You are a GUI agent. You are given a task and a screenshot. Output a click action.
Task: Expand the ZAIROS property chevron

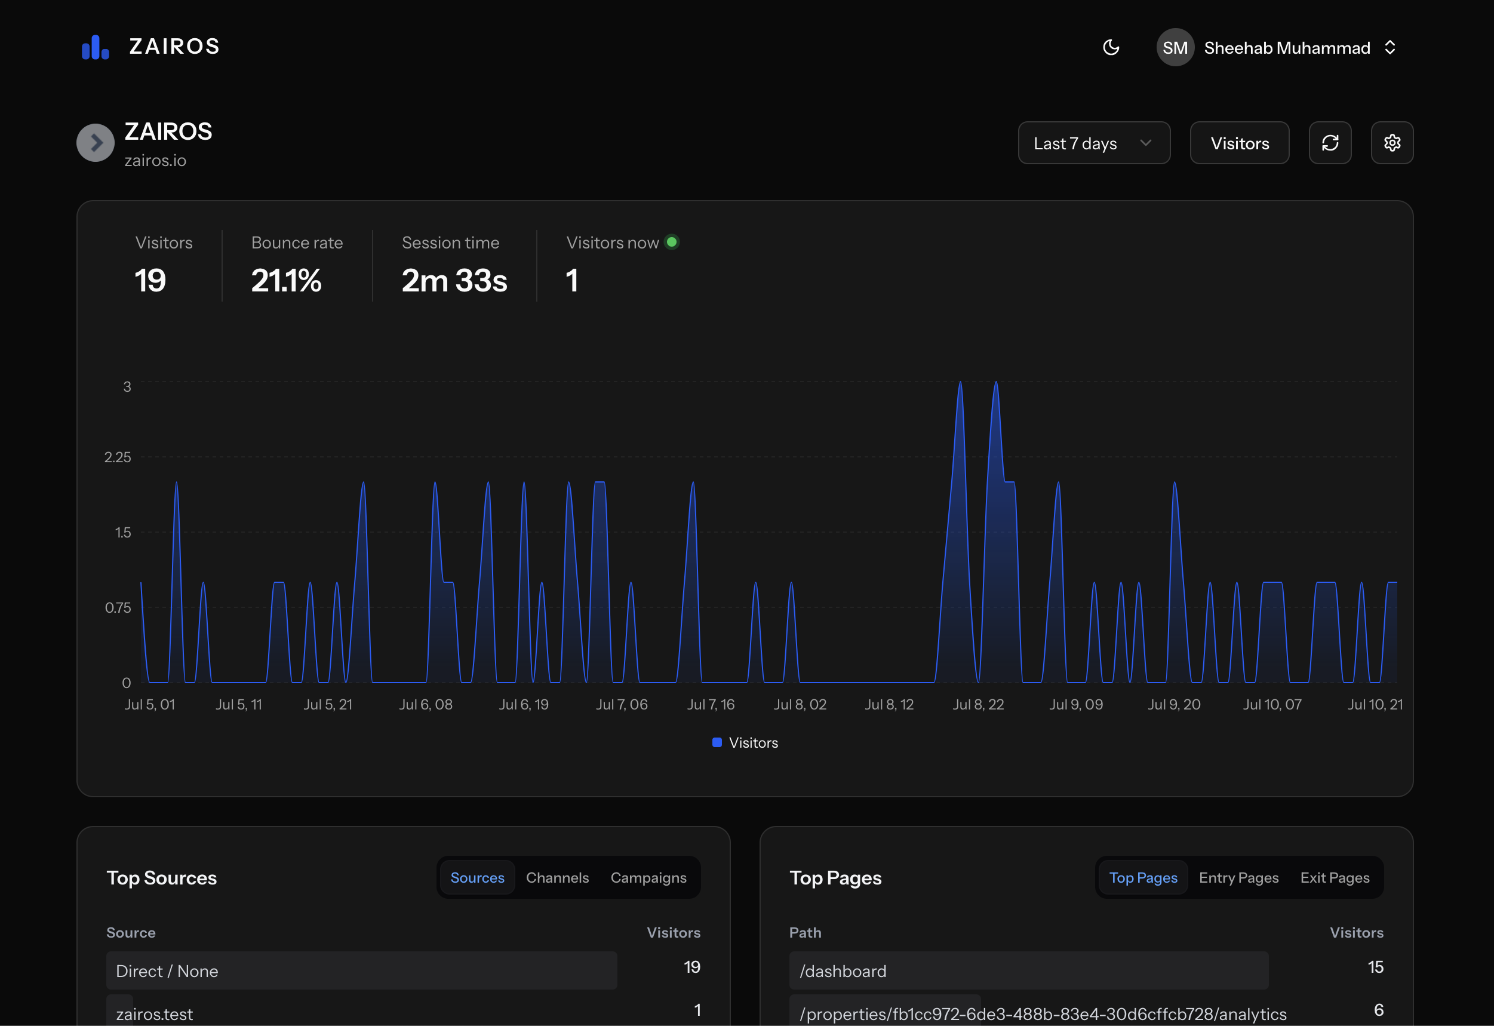tap(95, 143)
